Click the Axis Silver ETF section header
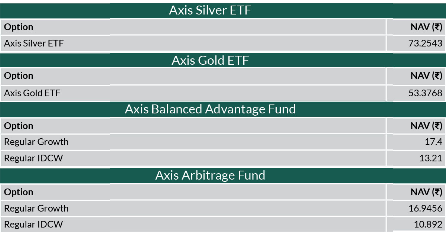446x232 pixels. 210,10
